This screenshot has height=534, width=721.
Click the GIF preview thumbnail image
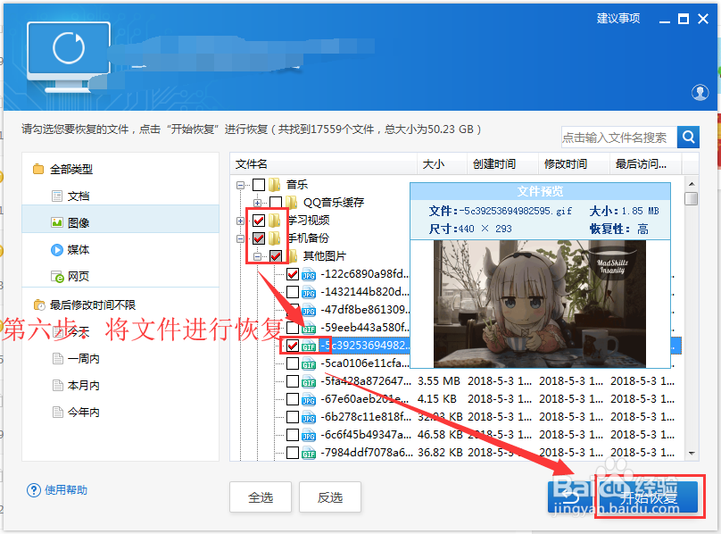pyautogui.click(x=540, y=304)
